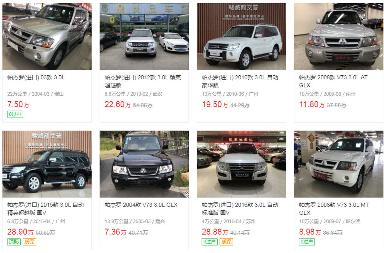Click the 帕杰罗 2004款 V73 3.0L GLX title

pyautogui.click(x=141, y=205)
